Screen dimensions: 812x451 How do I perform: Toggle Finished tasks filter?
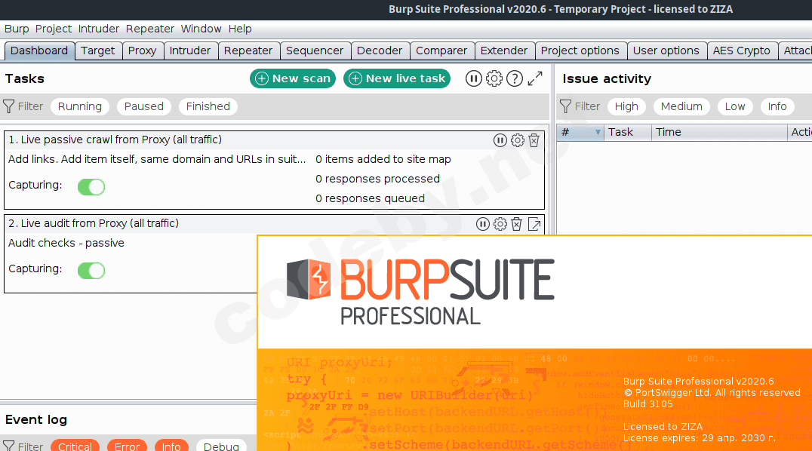208,106
